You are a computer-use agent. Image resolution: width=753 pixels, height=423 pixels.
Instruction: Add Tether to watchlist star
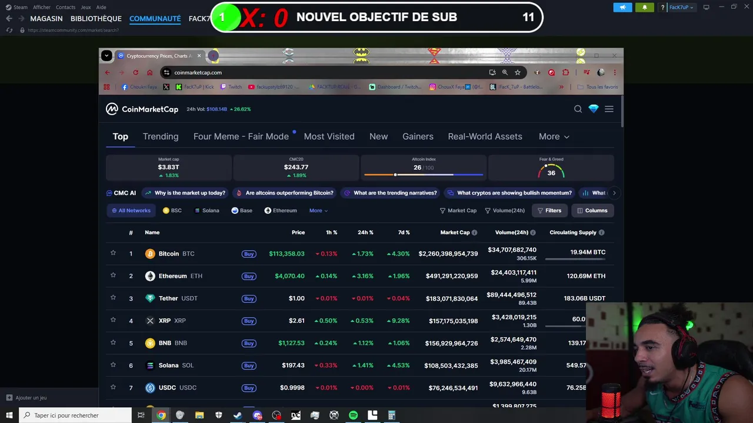pos(113,298)
